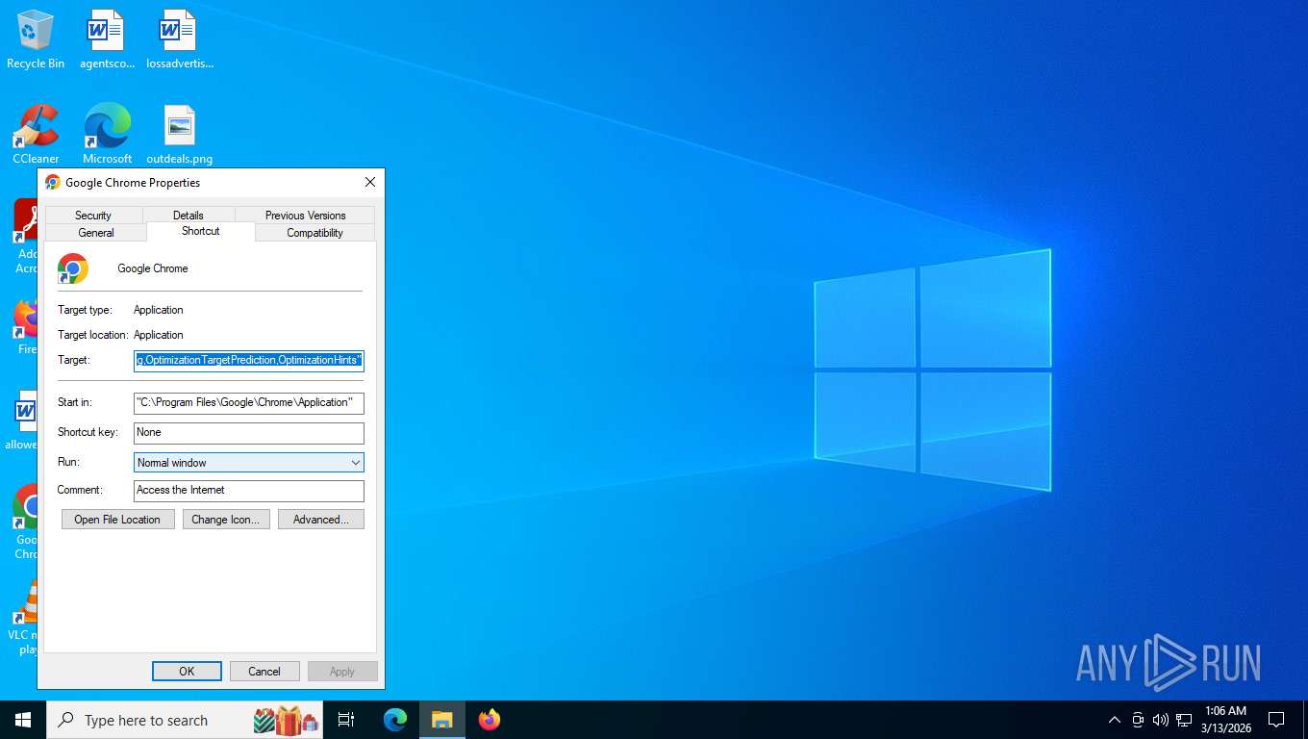Select the Shortcut tab

point(201,231)
